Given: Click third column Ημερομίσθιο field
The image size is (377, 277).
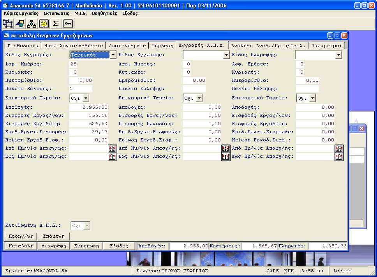Looking at the screenshot, I should 307,80.
